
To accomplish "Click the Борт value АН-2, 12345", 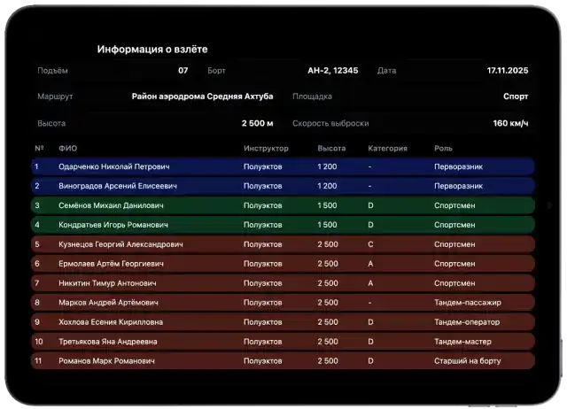I will point(332,70).
